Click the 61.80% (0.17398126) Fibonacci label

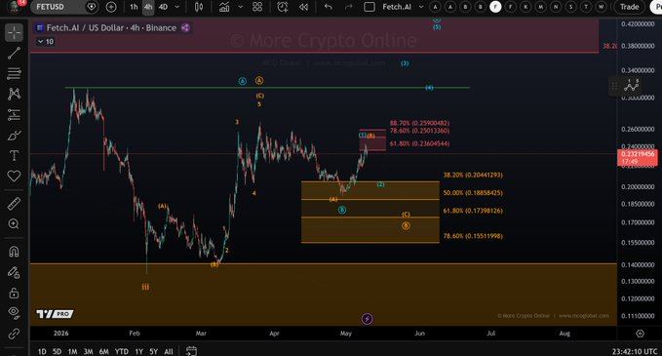click(473, 211)
